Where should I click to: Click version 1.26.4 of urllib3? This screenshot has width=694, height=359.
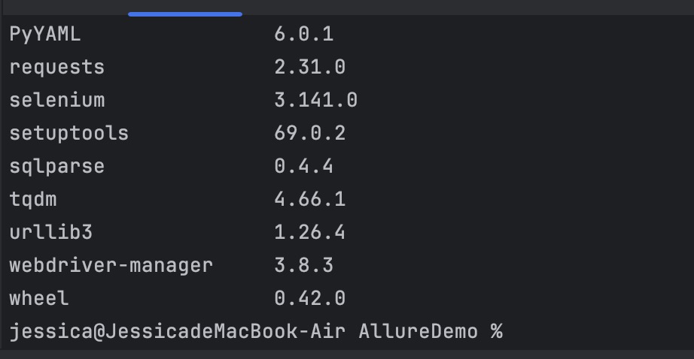coord(310,232)
